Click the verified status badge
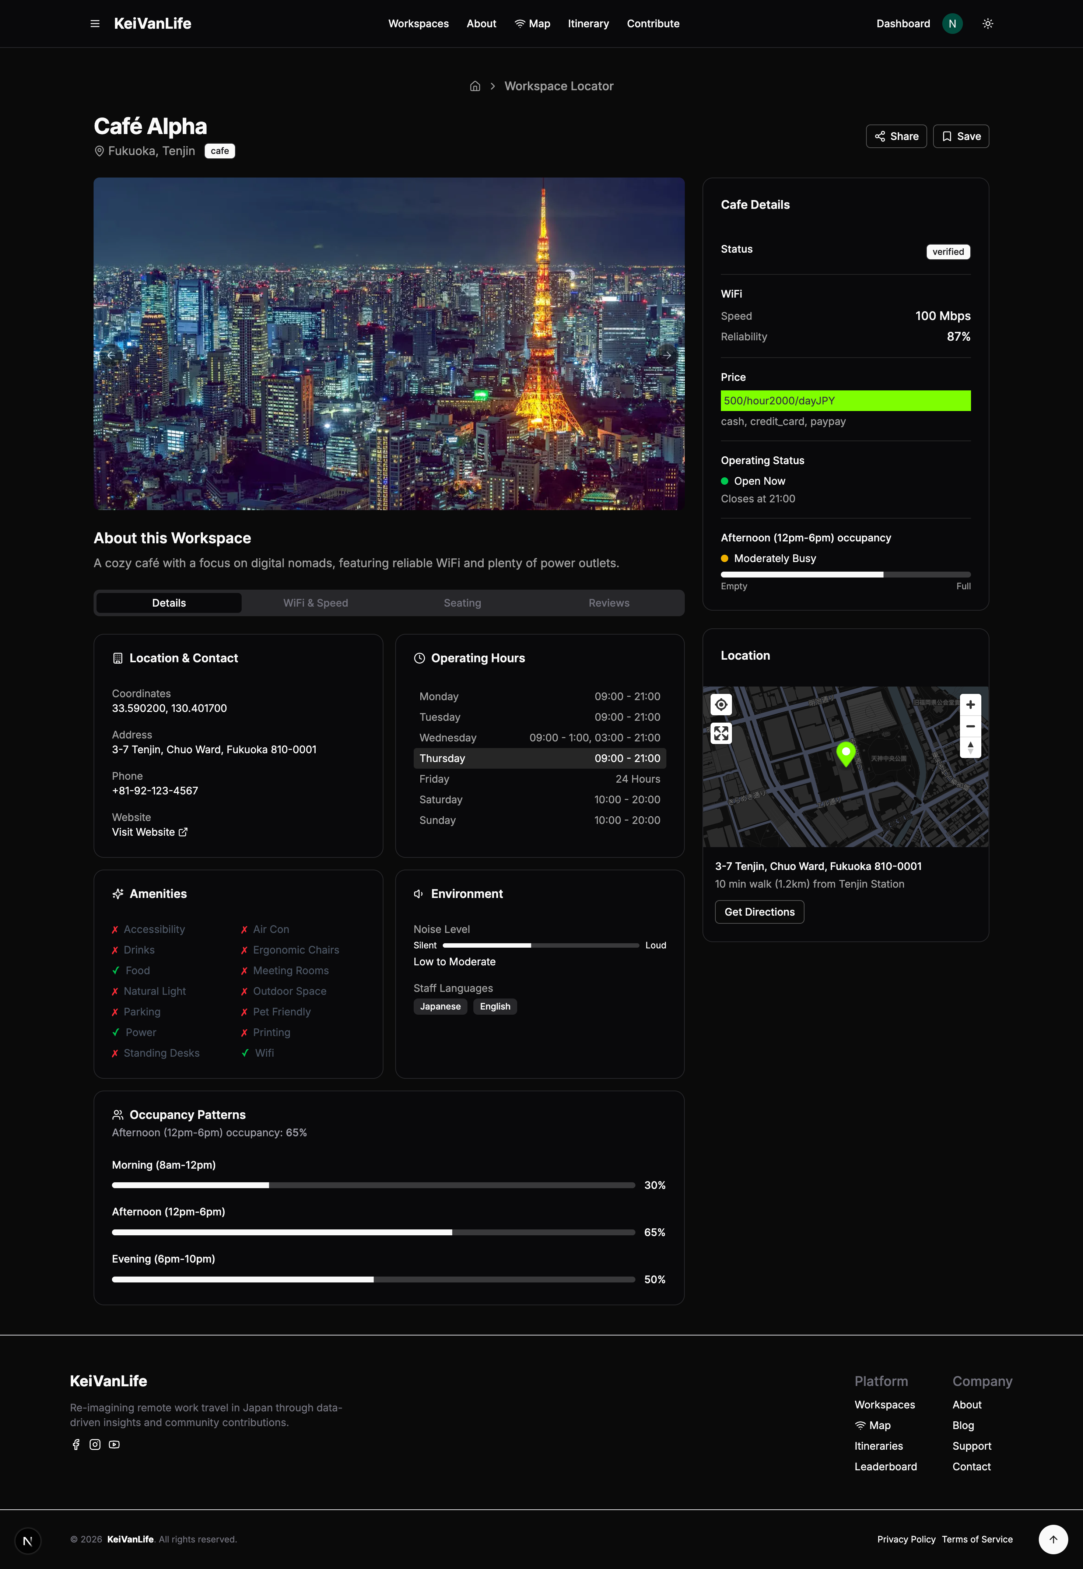1083x1569 pixels. coord(948,252)
